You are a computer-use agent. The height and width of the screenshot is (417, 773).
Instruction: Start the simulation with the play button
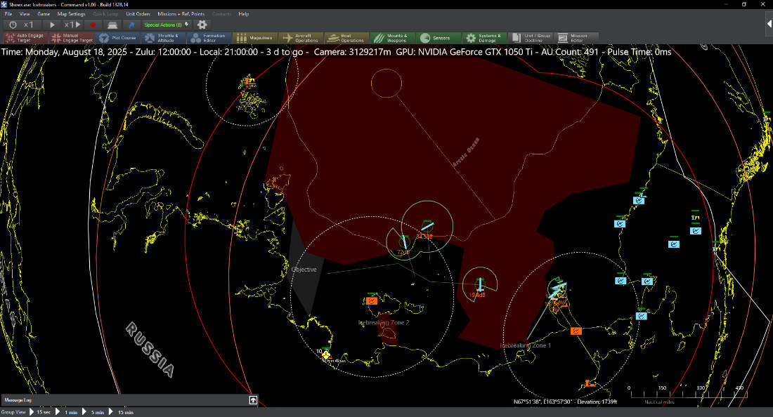coord(52,25)
